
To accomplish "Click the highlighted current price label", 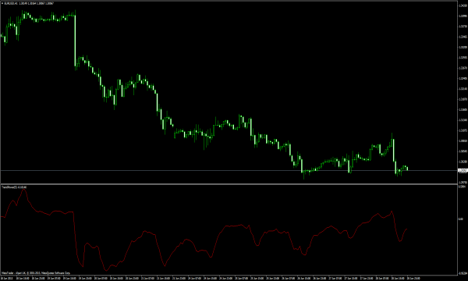I will pyautogui.click(x=463, y=170).
